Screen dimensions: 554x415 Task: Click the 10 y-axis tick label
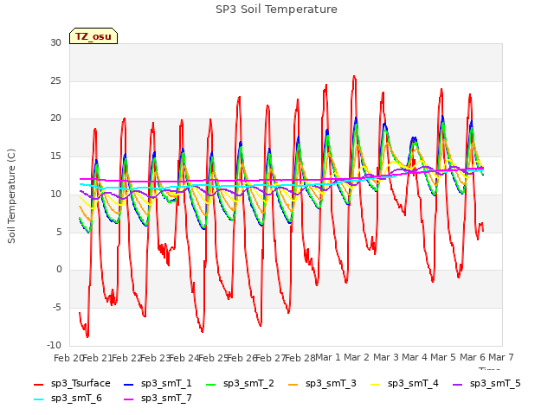click(x=55, y=194)
